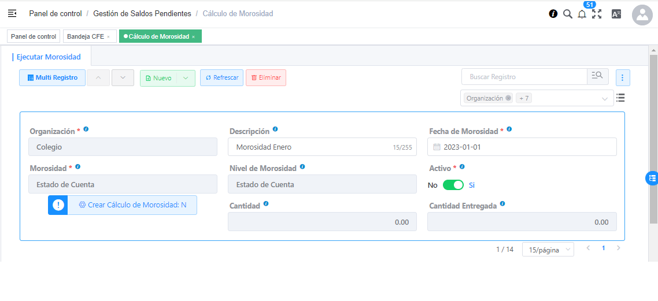Remove the Organización filter tag
Viewport: 658px width, 301px height.
coord(508,98)
